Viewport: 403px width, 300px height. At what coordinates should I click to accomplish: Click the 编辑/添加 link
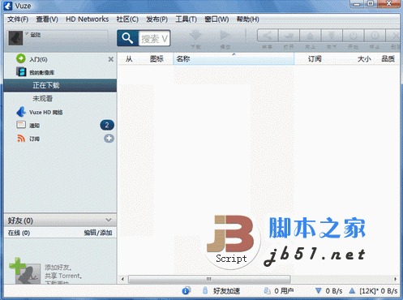tap(98, 233)
